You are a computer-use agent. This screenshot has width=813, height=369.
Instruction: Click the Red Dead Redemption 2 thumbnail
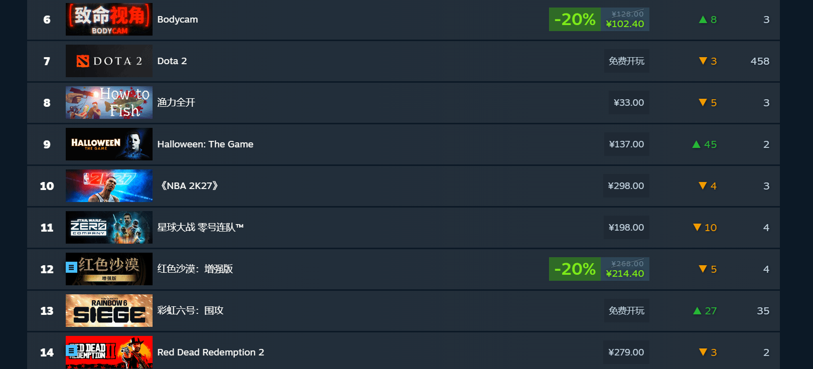(109, 352)
